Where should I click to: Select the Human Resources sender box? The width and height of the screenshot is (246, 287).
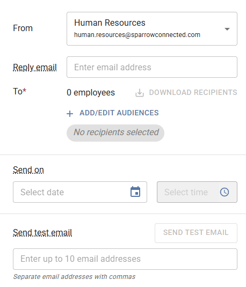[x=152, y=29]
